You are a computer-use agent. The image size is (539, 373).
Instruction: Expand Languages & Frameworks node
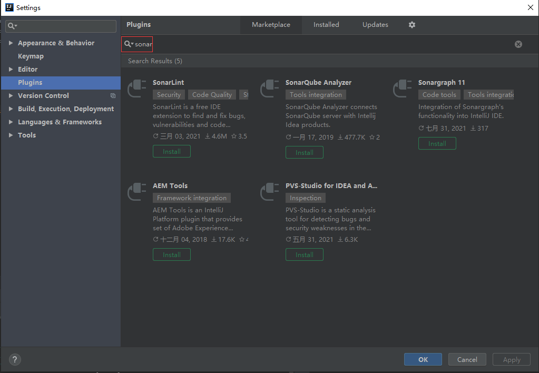click(x=11, y=122)
